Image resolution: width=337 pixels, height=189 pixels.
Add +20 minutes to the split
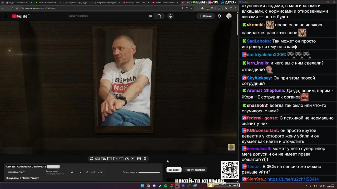point(100,172)
